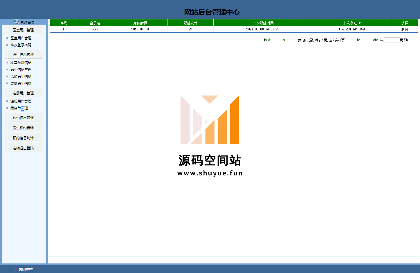Collapse the 注册用户管理 section header

[x=23, y=93]
